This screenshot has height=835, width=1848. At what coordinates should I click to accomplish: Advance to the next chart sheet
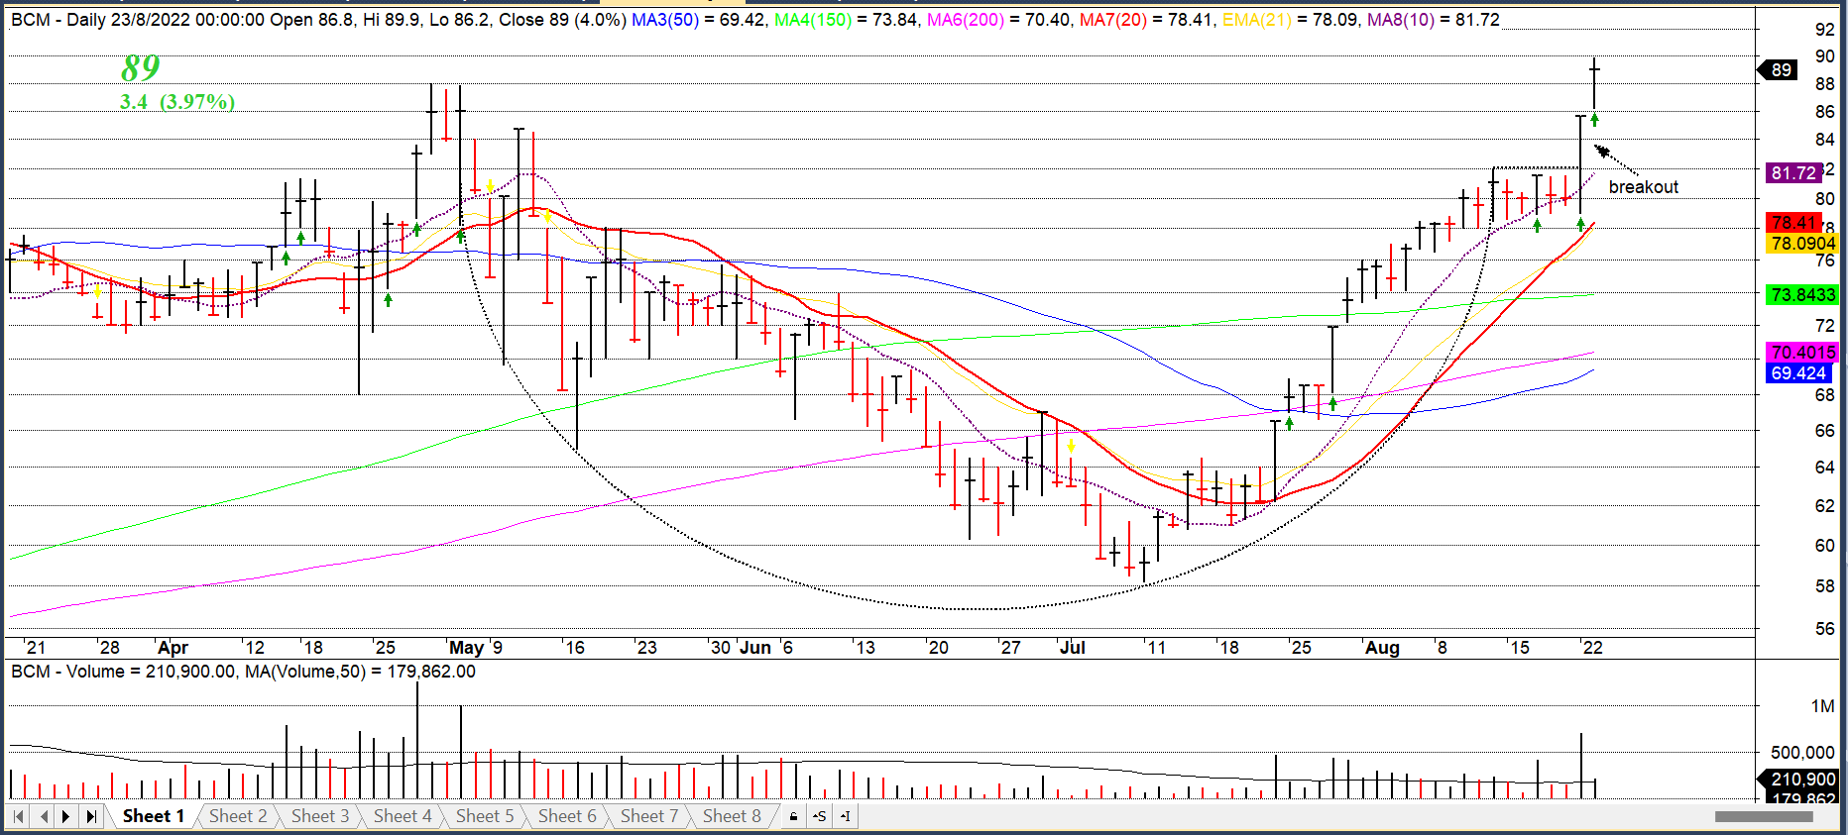click(66, 816)
